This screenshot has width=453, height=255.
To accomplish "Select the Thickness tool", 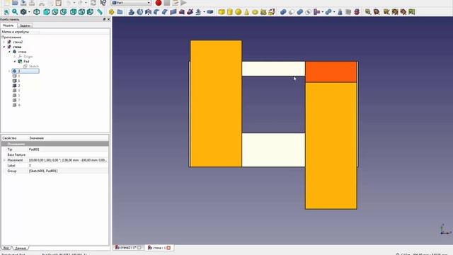I will pyautogui.click(x=210, y=12).
